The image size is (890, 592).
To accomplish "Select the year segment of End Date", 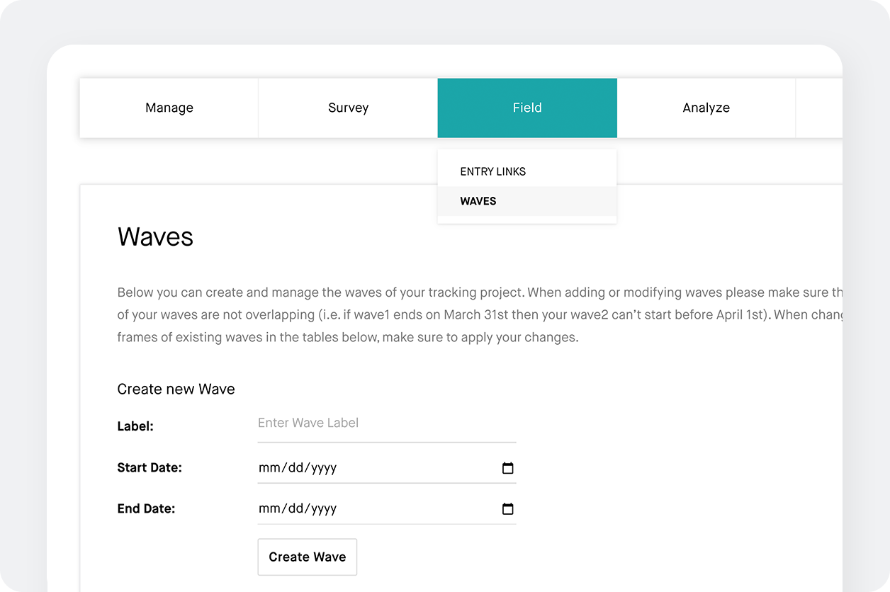I will 322,509.
